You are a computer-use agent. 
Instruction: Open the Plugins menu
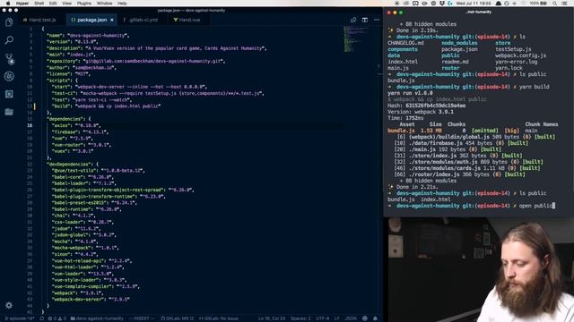click(x=83, y=3)
